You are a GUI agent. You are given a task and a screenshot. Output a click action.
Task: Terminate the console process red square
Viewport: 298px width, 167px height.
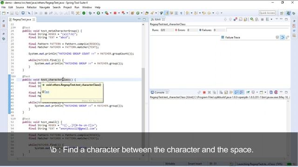[204, 92]
